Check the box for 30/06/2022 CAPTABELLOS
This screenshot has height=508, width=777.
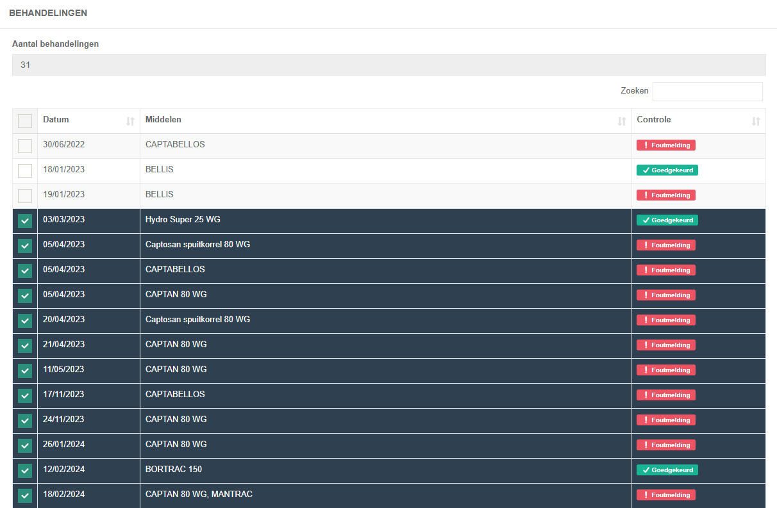tap(25, 146)
